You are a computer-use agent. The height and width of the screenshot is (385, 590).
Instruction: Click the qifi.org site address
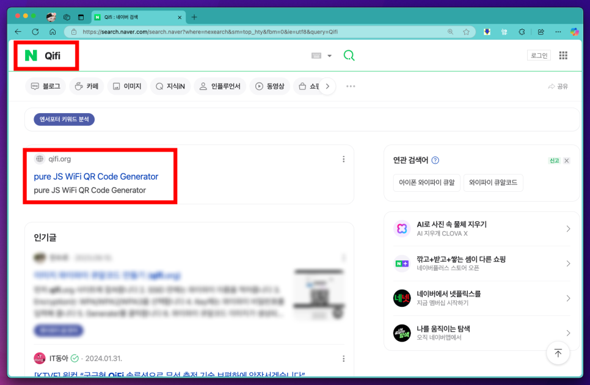coord(59,159)
